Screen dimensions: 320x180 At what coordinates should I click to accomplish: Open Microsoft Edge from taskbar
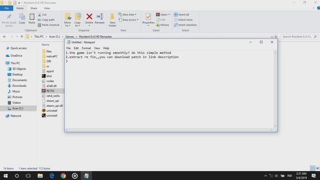[52, 175]
